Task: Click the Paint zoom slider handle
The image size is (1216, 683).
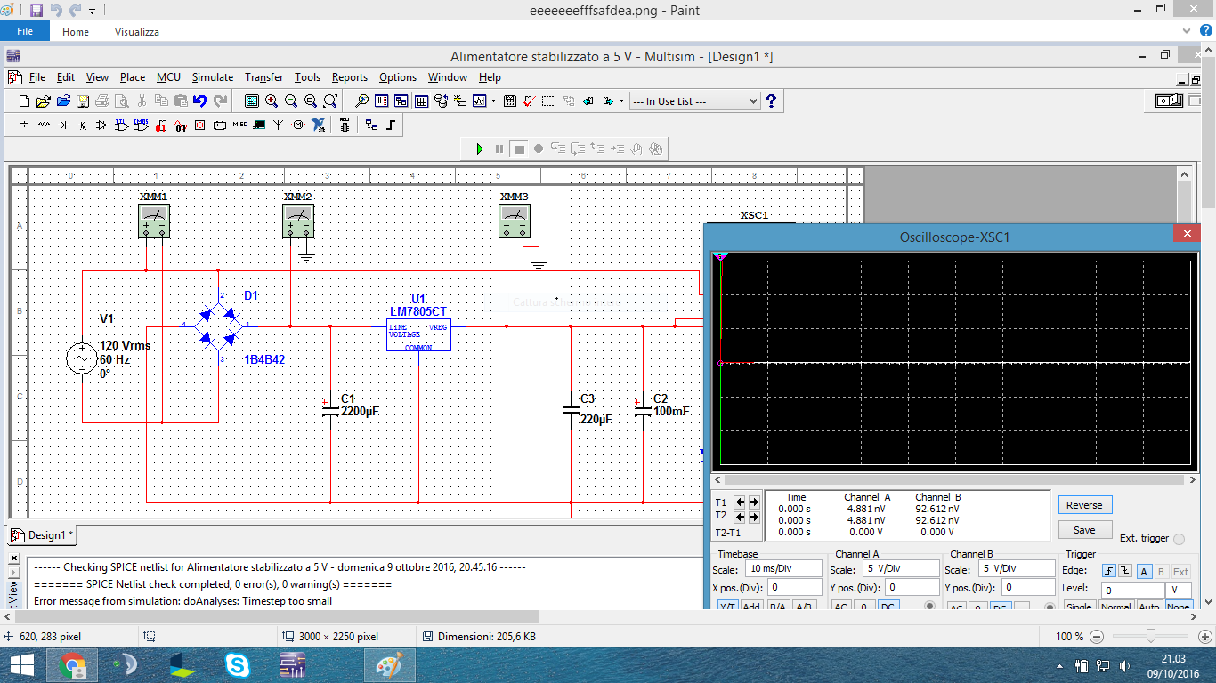Action: [1151, 636]
